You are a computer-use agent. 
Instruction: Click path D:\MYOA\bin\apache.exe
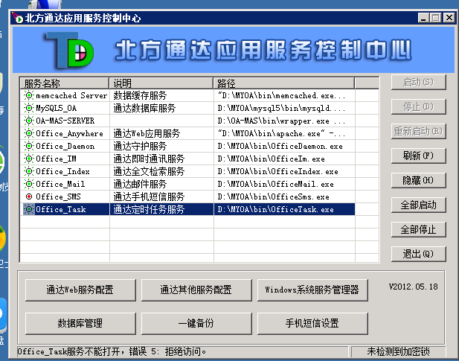[x=281, y=133]
